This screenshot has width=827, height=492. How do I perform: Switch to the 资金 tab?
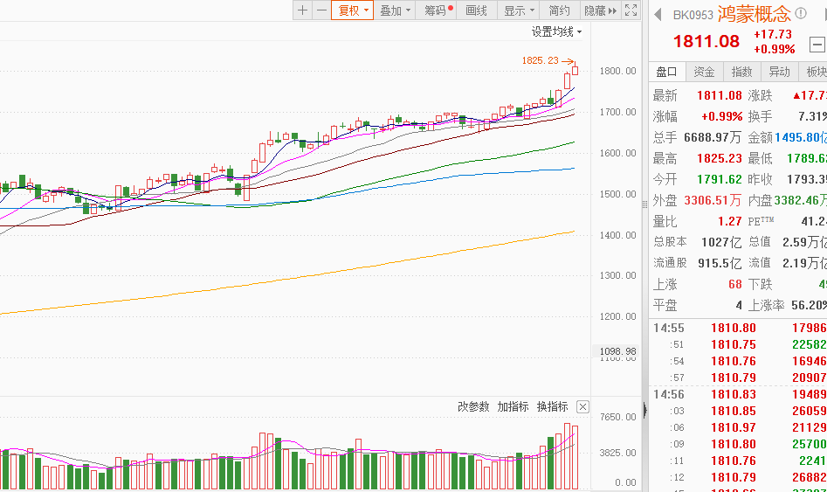704,72
